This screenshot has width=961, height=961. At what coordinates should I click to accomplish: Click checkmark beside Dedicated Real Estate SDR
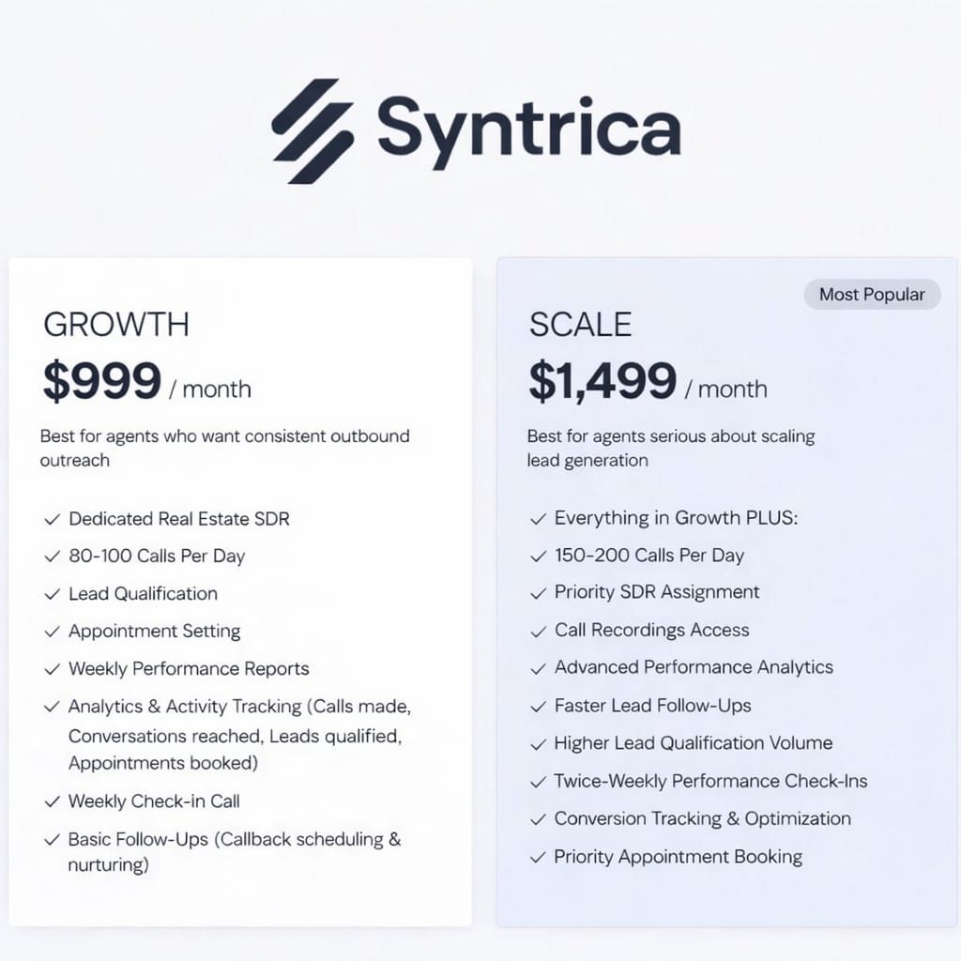click(x=53, y=519)
